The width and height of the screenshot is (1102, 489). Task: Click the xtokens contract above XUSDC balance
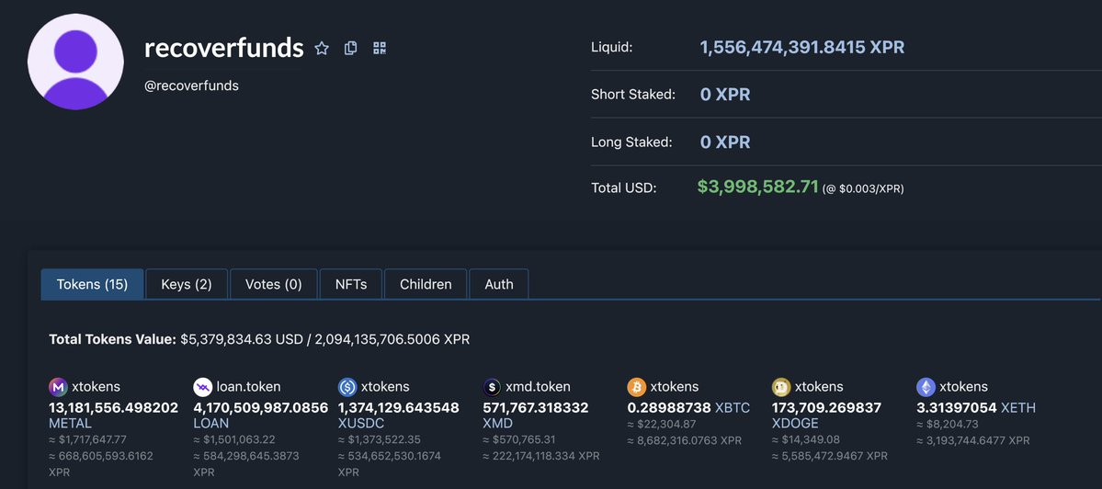(385, 386)
